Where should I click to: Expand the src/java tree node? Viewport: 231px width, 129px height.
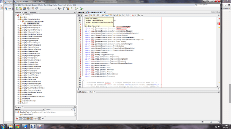coord(18,17)
